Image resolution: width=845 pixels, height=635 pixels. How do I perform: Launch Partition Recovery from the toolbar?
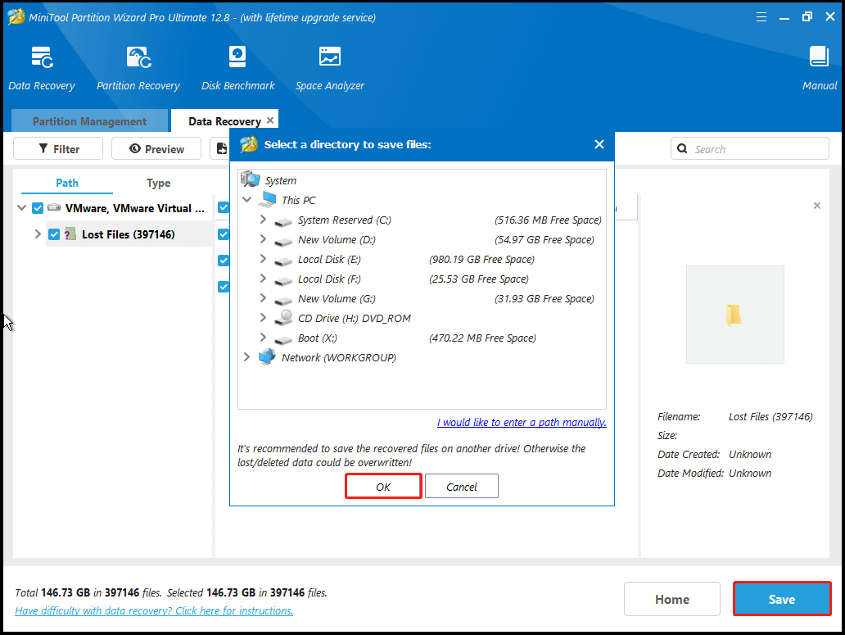pos(138,57)
